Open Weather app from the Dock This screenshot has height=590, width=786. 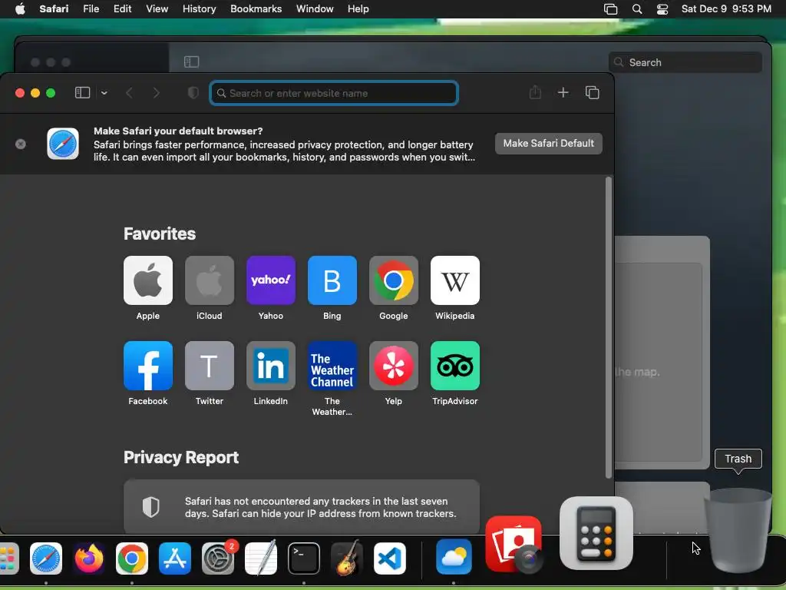coord(454,556)
